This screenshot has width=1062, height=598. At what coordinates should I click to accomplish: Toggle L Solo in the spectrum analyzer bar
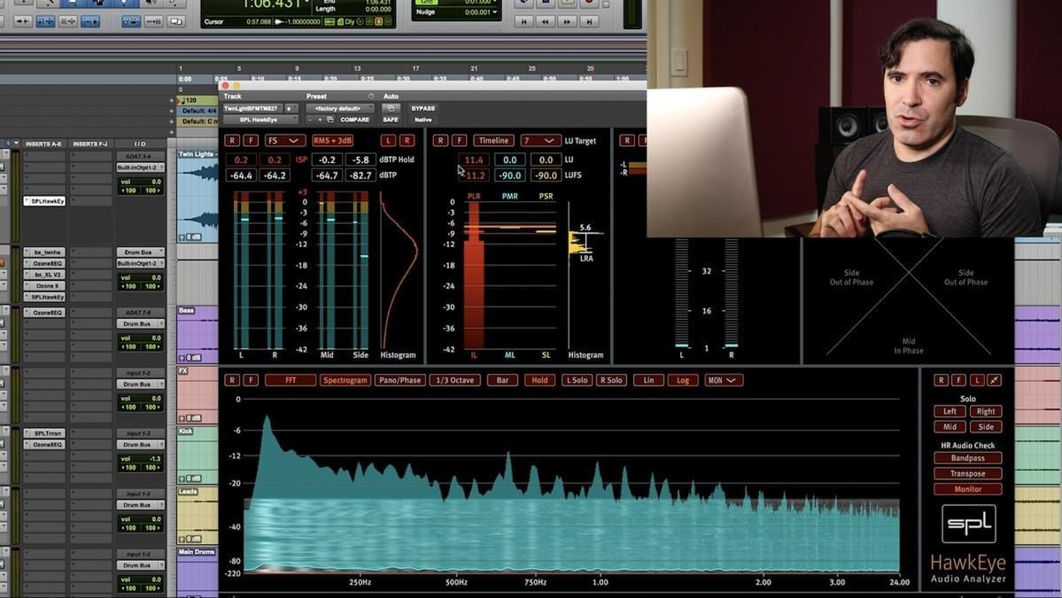pyautogui.click(x=575, y=380)
